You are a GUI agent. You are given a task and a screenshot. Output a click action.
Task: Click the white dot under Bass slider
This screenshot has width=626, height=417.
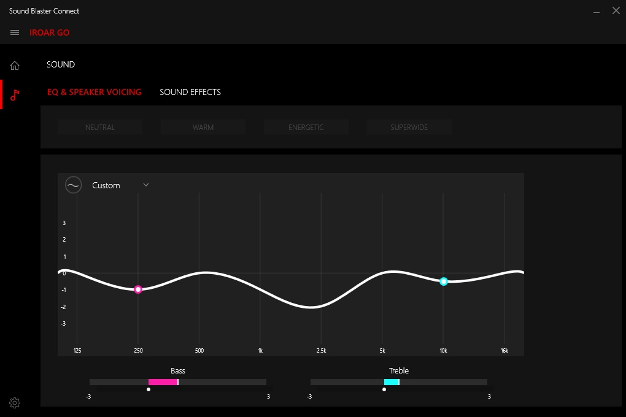(149, 389)
